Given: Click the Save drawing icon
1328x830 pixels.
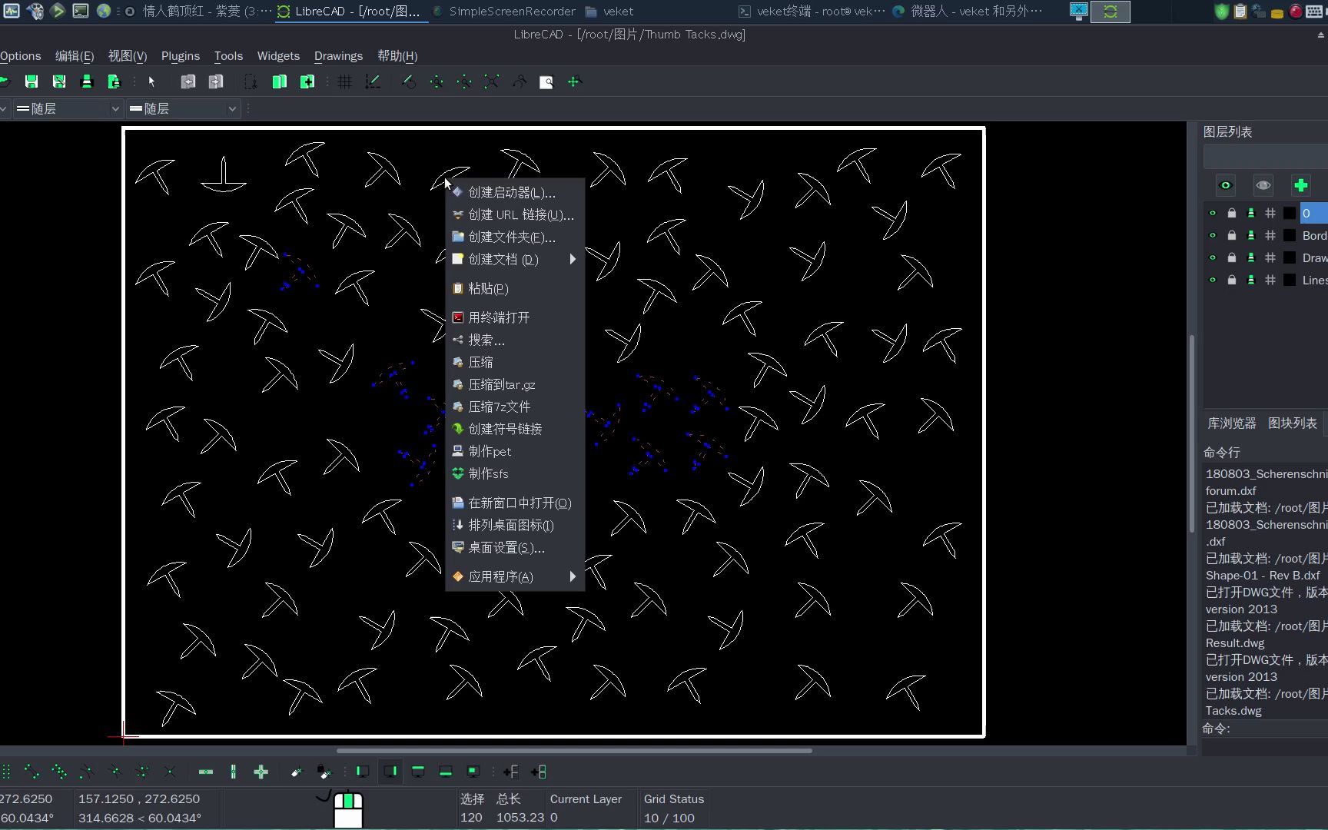Looking at the screenshot, I should coord(32,81).
